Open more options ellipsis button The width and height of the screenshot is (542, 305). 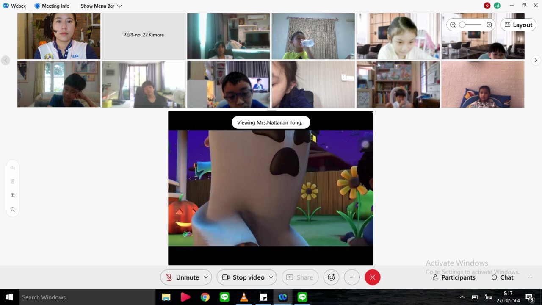(352, 277)
